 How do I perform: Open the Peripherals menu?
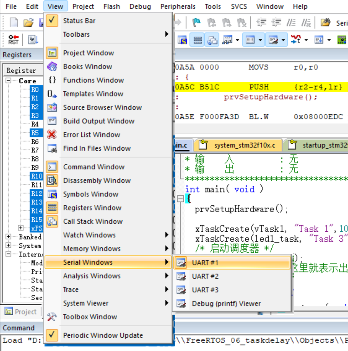(x=178, y=7)
